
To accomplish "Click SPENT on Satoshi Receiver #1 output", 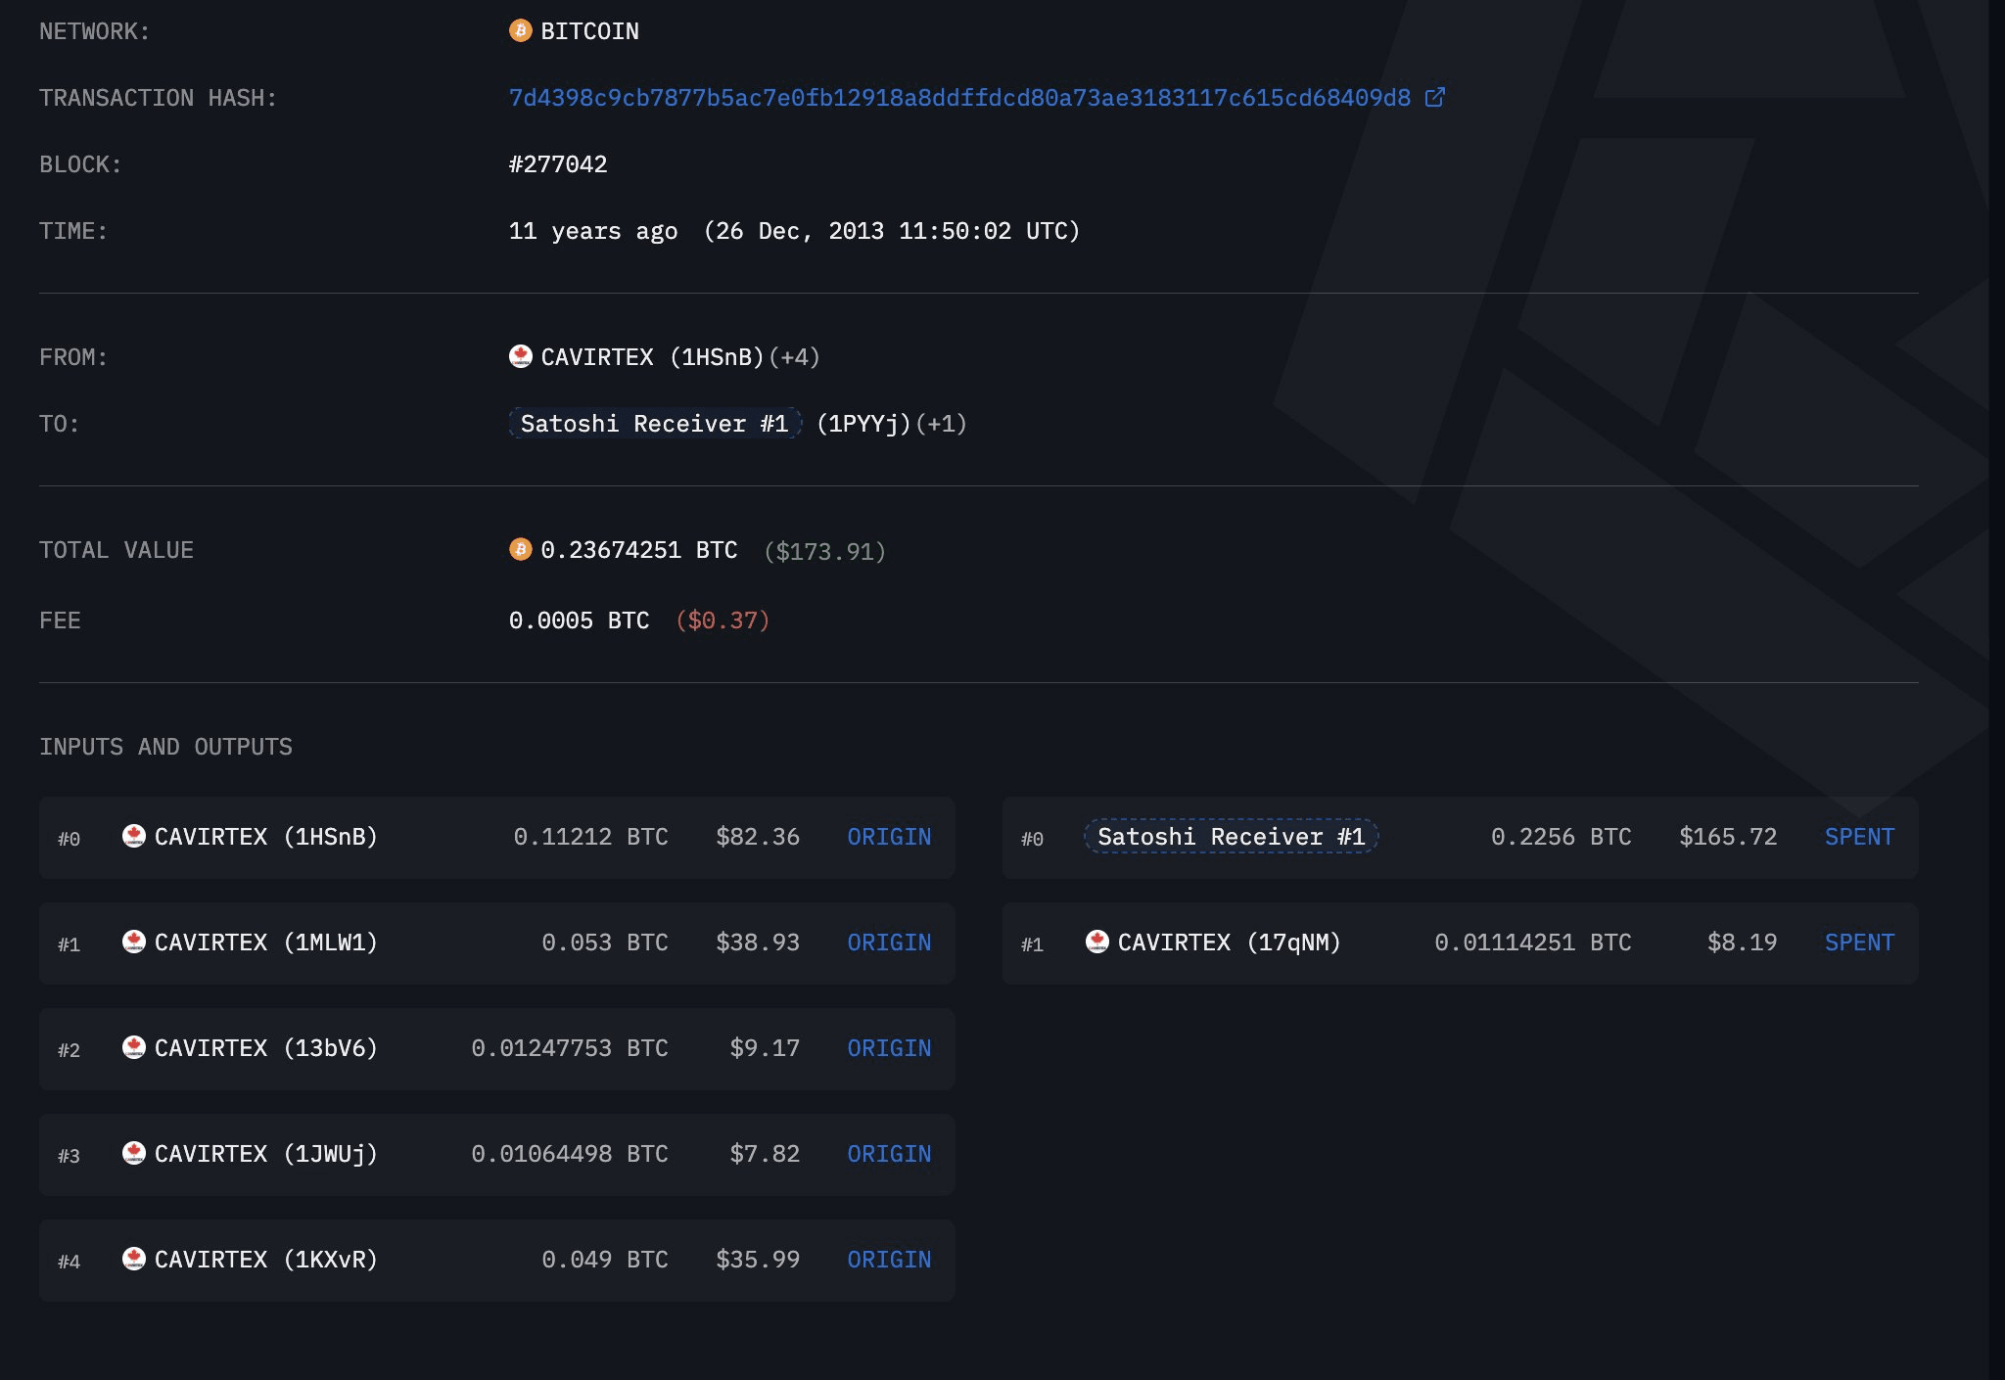I will [x=1858, y=837].
